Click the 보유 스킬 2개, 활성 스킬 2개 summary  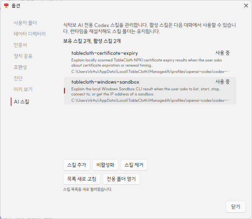click(x=92, y=41)
